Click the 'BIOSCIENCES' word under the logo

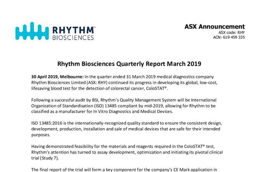pos(73,37)
